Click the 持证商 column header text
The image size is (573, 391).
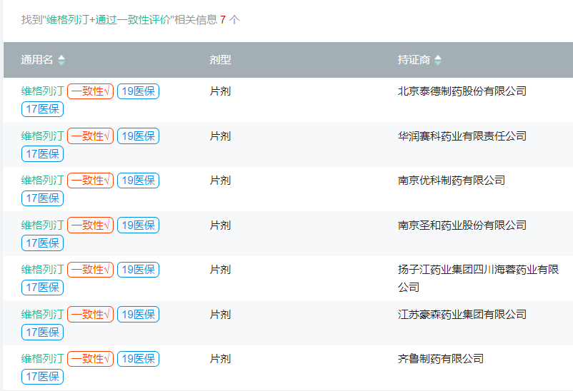(x=414, y=60)
